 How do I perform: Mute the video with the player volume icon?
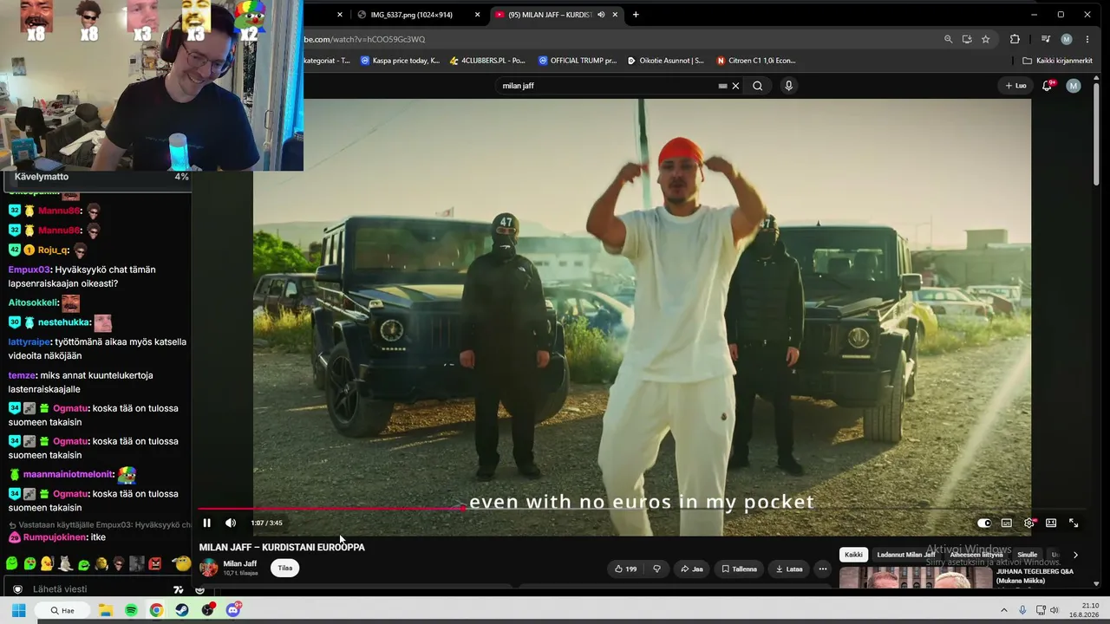(231, 523)
